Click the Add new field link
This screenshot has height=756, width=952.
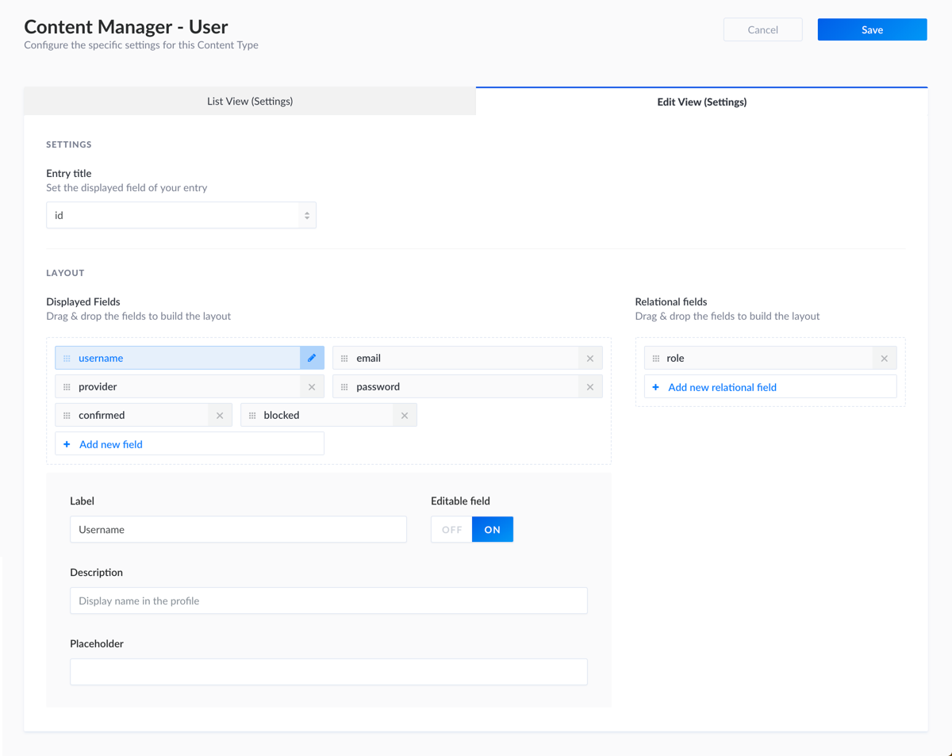109,443
